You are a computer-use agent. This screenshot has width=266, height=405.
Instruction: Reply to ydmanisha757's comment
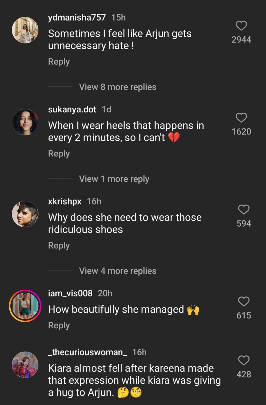coord(59,62)
